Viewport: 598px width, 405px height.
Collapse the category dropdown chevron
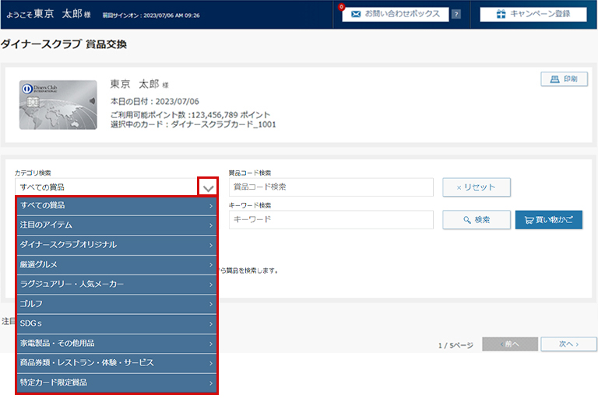pos(208,187)
